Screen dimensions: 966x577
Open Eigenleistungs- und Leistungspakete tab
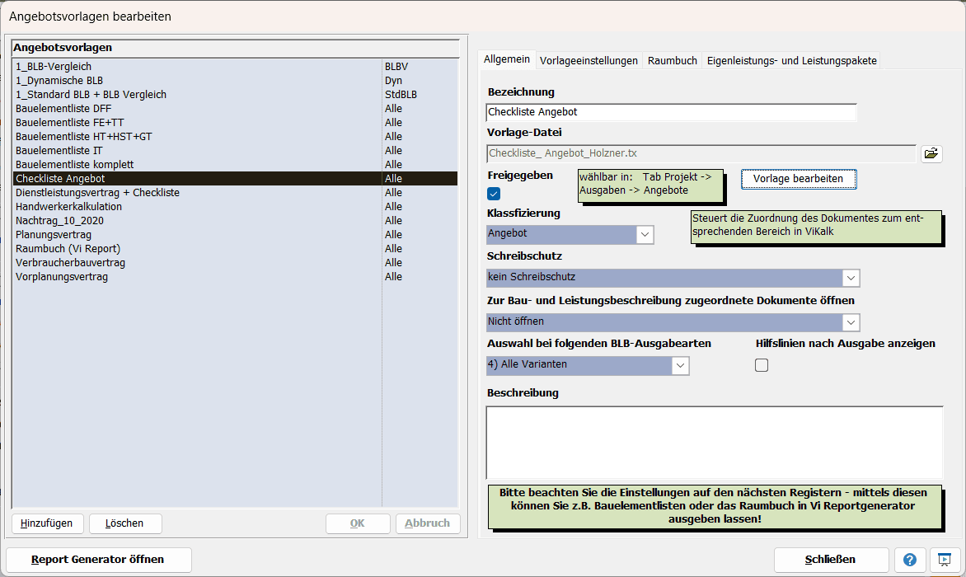(x=791, y=60)
